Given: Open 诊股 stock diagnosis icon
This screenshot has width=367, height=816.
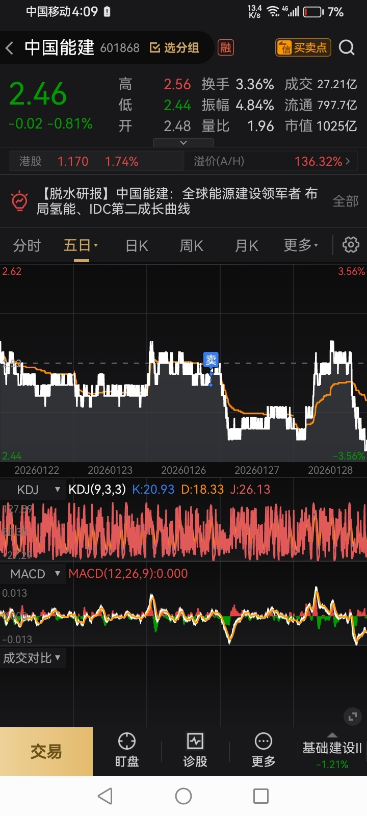Looking at the screenshot, I should click(195, 751).
